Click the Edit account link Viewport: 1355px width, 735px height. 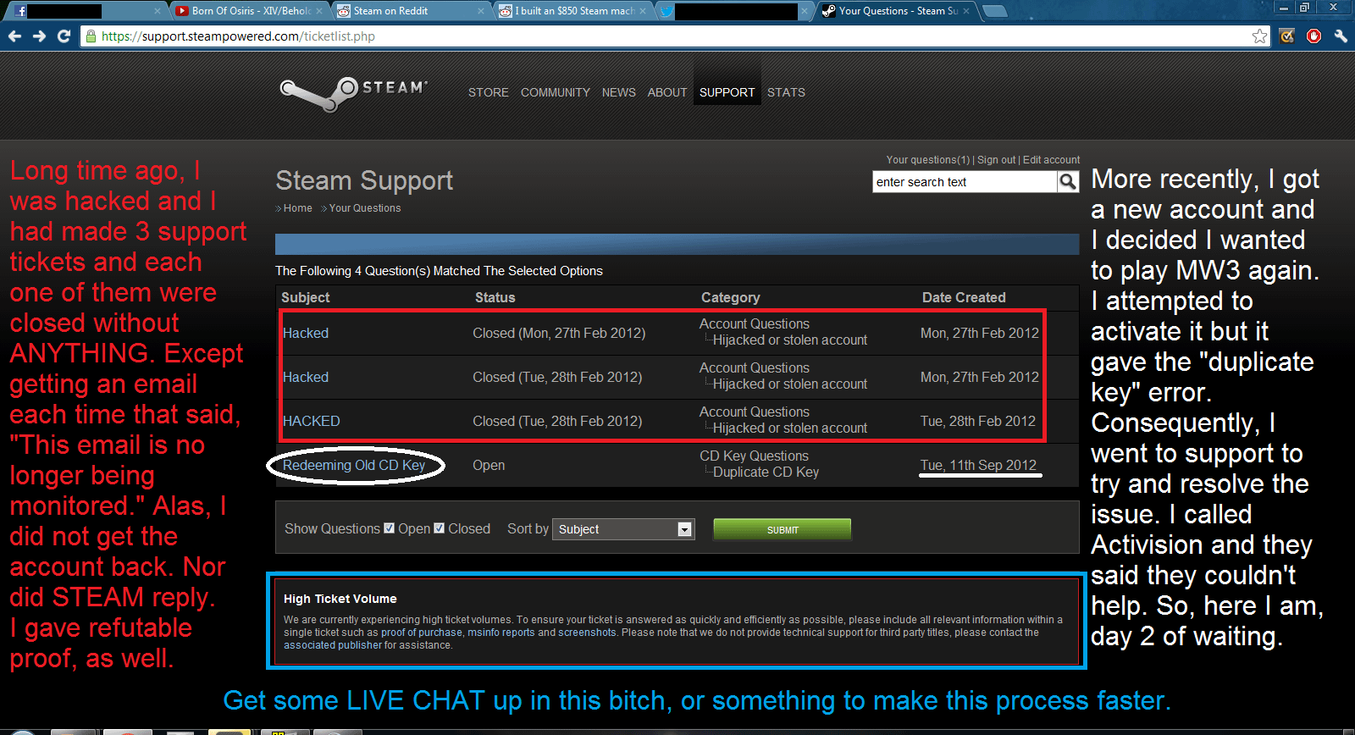1051,160
